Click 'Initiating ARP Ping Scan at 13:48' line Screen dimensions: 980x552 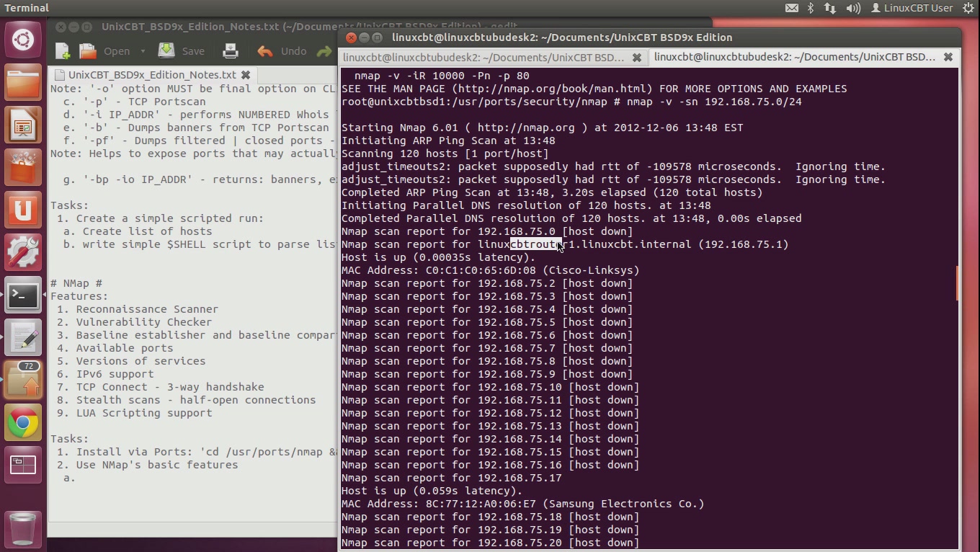tap(448, 141)
